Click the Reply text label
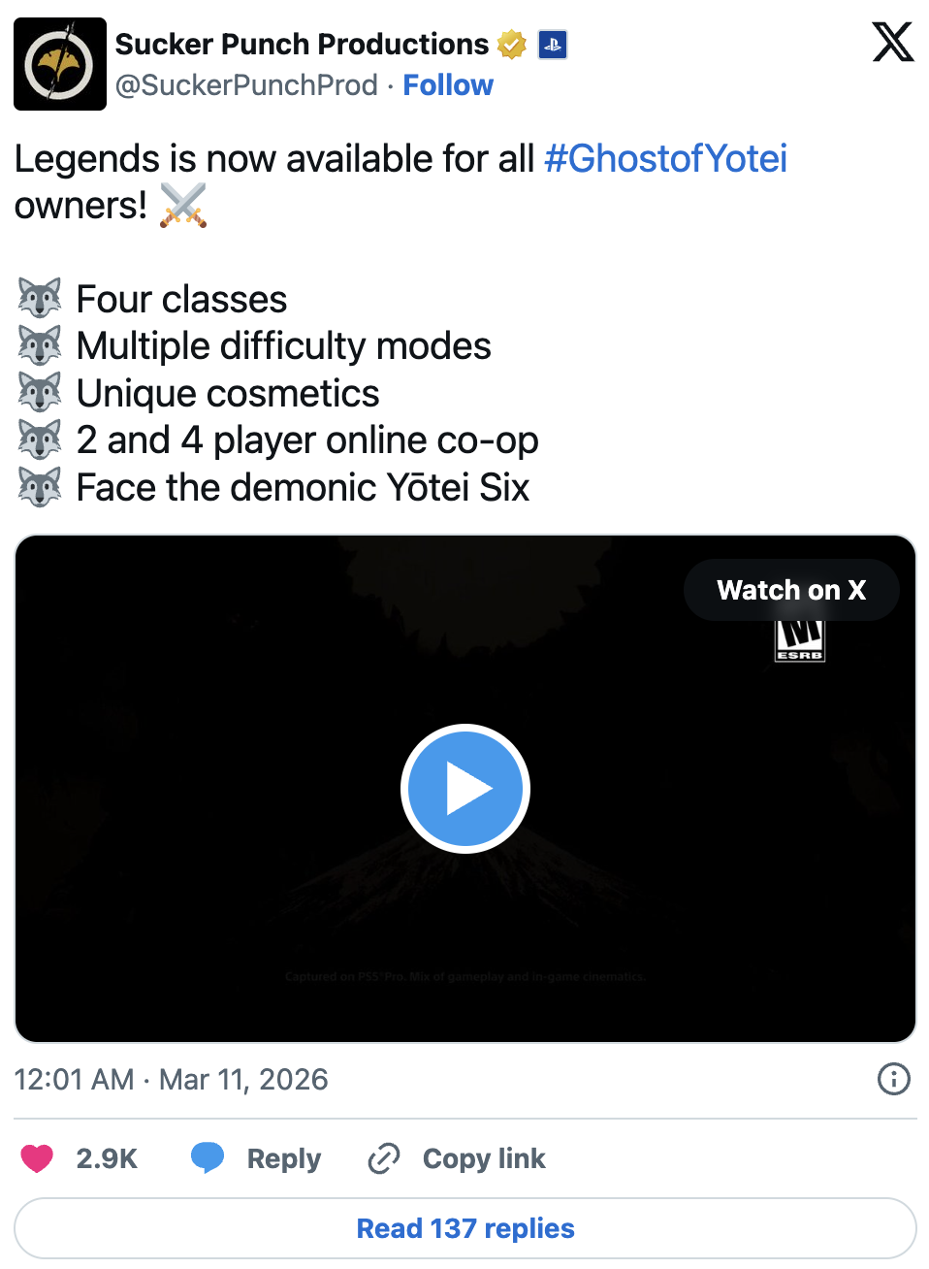Viewport: 929px width, 1269px height. 283,1158
